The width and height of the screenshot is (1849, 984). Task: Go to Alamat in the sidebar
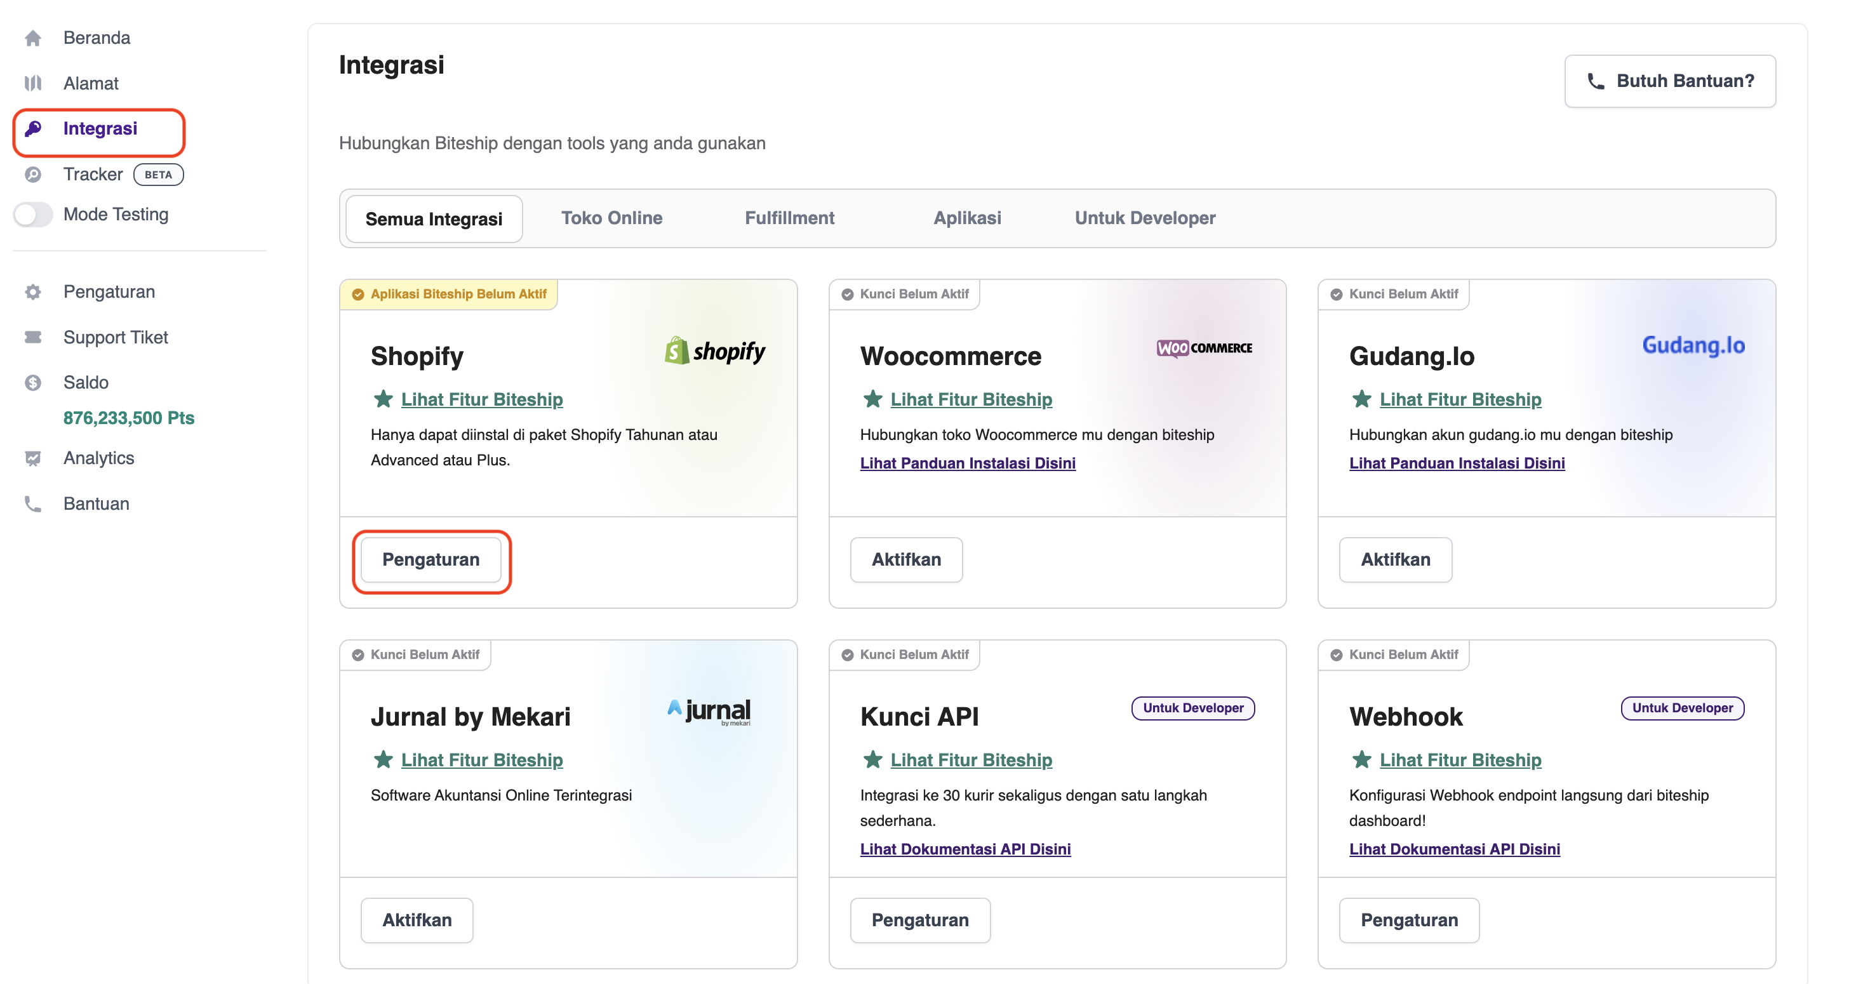(x=90, y=83)
